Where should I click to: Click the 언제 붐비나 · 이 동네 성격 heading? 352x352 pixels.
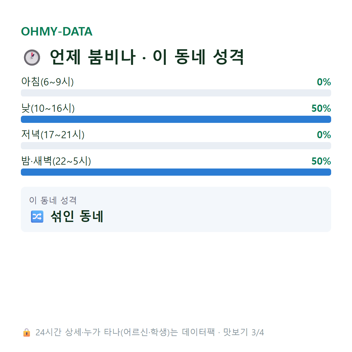pos(147,57)
